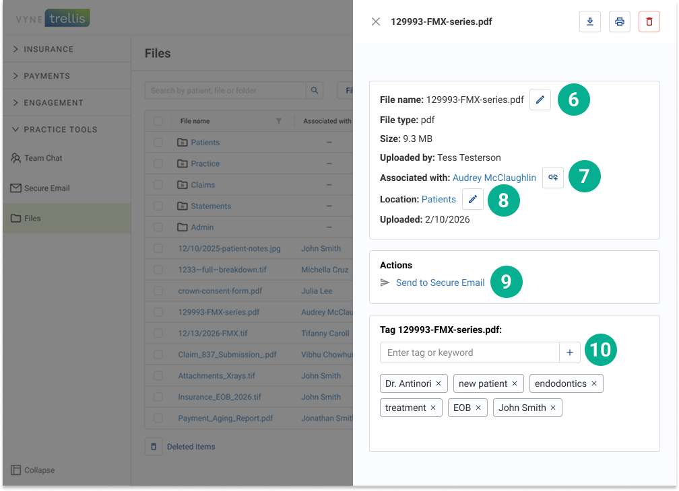Edit the file name with pencil icon
The width and height of the screenshot is (679, 491).
coord(540,100)
